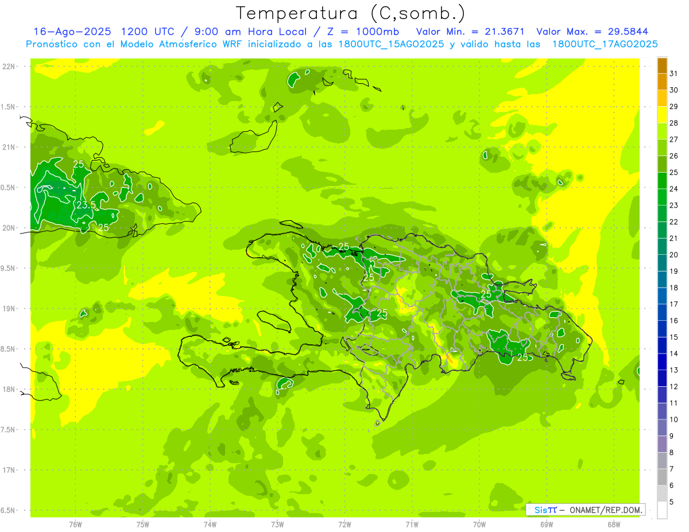Image resolution: width=689 pixels, height=532 pixels.
Task: Click latitude label "17N"
Action: tap(9, 470)
